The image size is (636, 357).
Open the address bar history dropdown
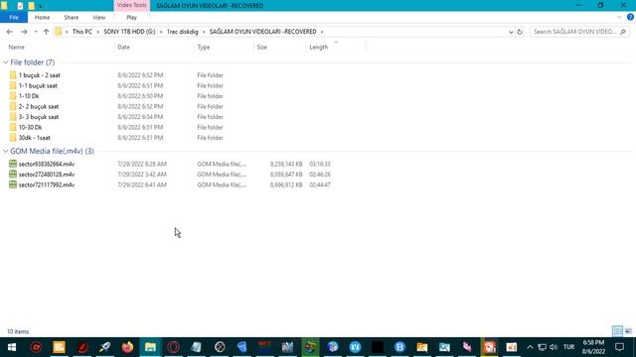click(x=511, y=32)
